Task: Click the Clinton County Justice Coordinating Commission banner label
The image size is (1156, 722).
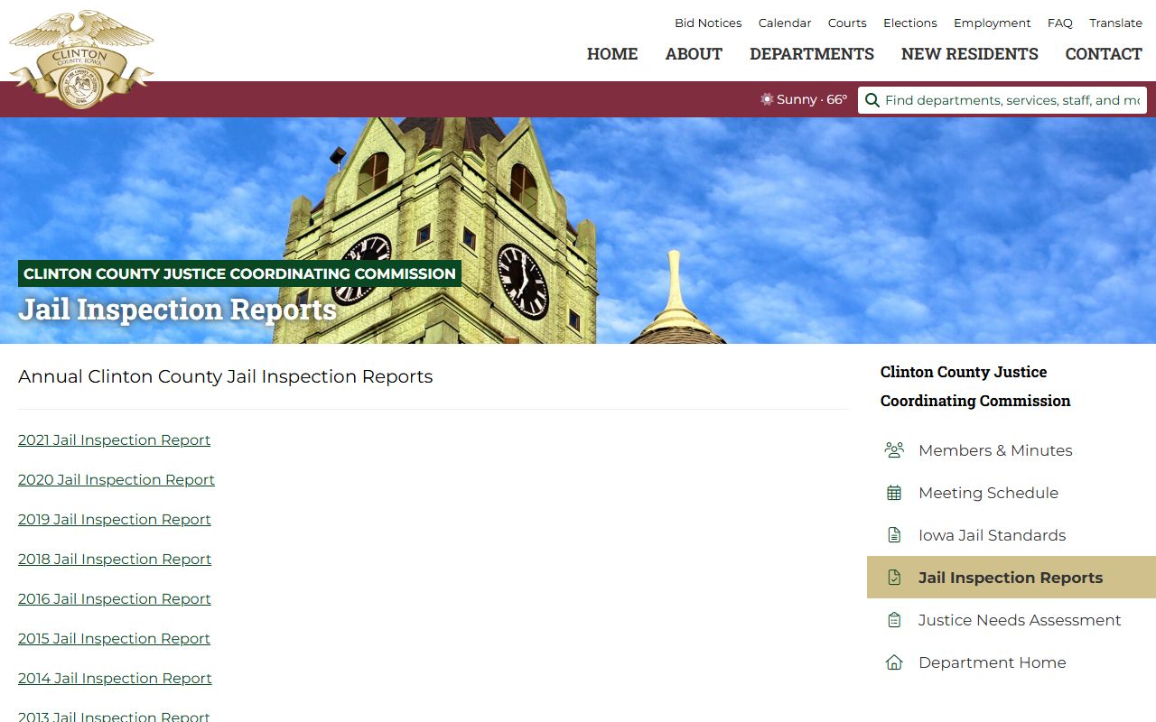Action: click(239, 273)
